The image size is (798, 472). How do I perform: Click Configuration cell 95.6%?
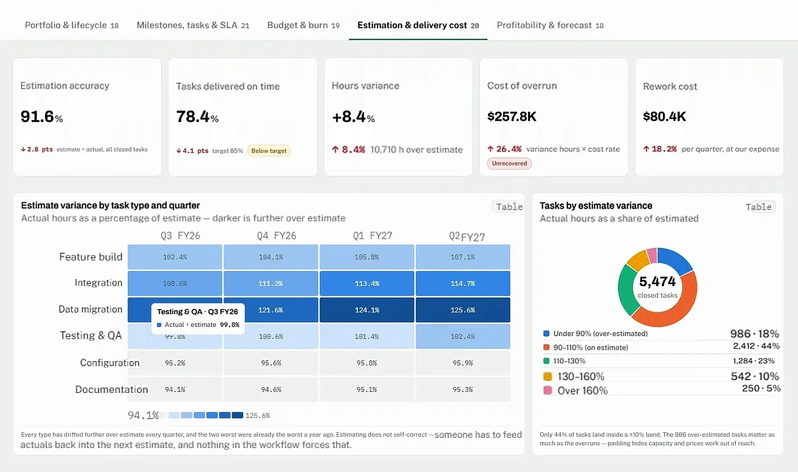click(271, 363)
